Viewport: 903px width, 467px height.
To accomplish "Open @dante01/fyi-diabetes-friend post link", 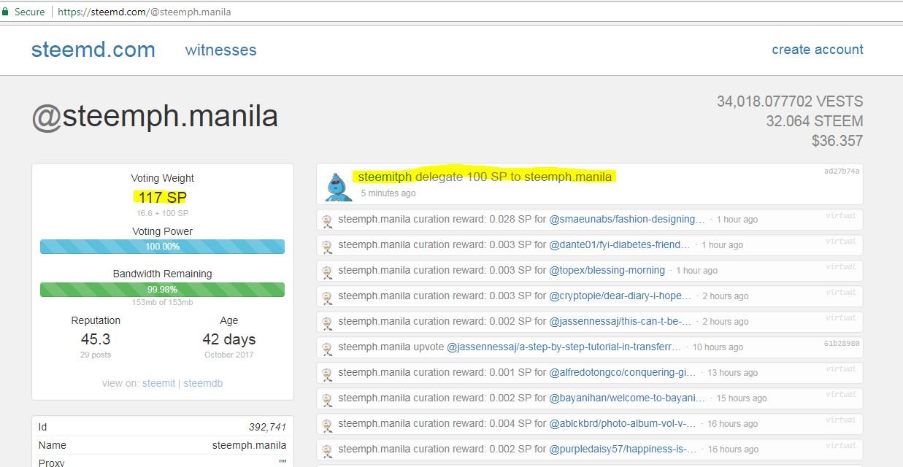I will tap(620, 244).
